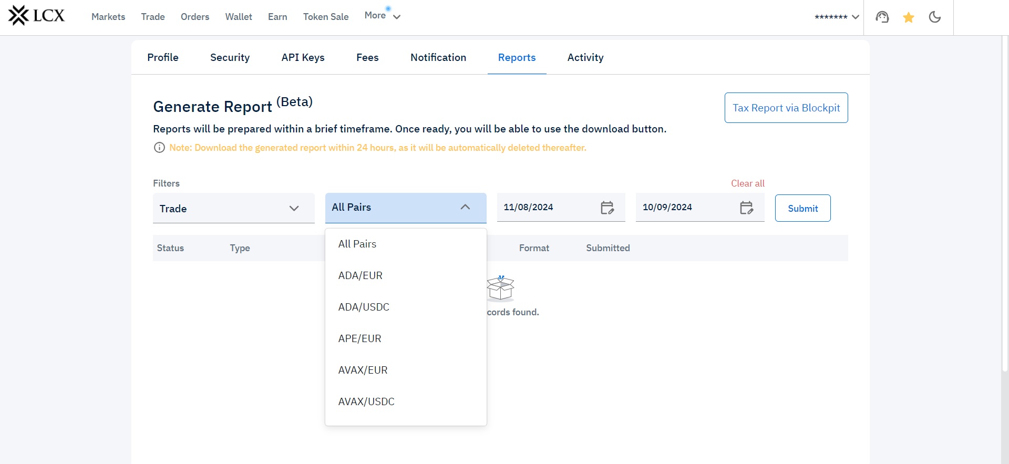Image resolution: width=1009 pixels, height=464 pixels.
Task: Click the LCX logo
Action: coord(36,16)
